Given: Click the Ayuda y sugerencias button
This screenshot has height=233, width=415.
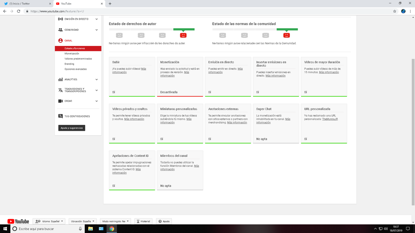Looking at the screenshot, I should pos(72,128).
